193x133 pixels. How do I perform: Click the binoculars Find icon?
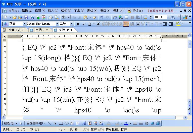click(x=173, y=17)
